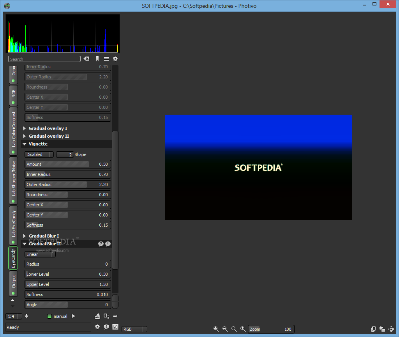
Task: Open the RGB channel dropdown in status bar
Action: pos(134,329)
